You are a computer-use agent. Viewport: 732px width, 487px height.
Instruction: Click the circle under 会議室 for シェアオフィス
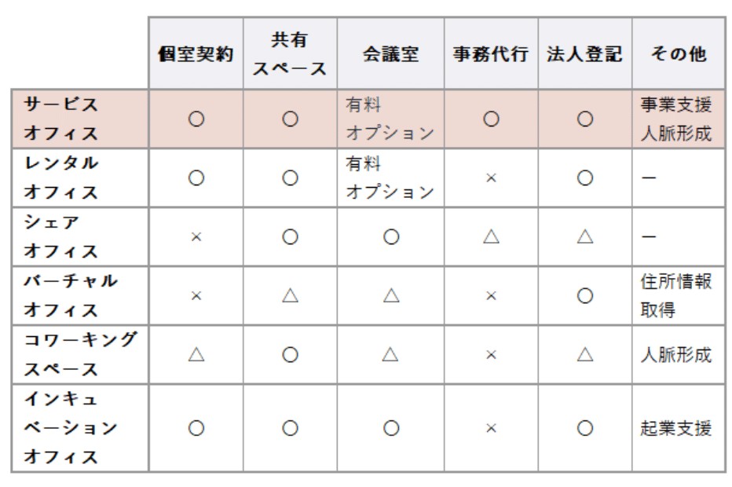tap(391, 236)
